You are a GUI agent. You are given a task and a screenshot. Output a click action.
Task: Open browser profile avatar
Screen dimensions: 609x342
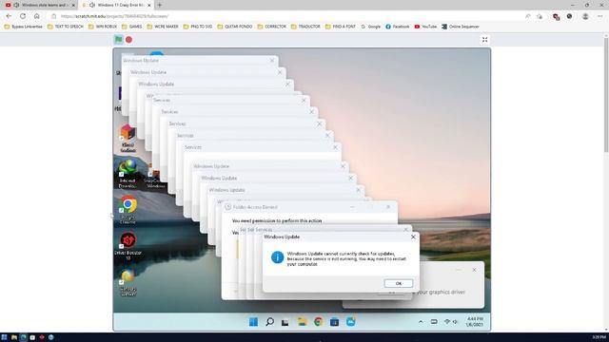pos(585,16)
